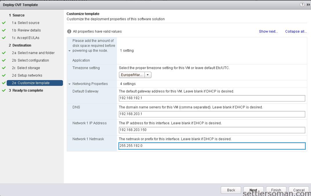Click green checkmark next to Ready to complete
The height and width of the screenshot is (196, 311).
[4, 90]
